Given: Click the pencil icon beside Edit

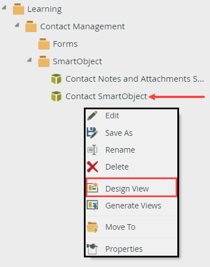Looking at the screenshot, I should click(x=92, y=115).
